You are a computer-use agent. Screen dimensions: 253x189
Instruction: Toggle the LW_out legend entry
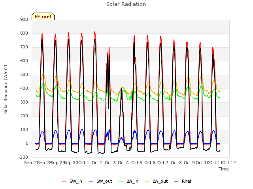click(x=156, y=181)
